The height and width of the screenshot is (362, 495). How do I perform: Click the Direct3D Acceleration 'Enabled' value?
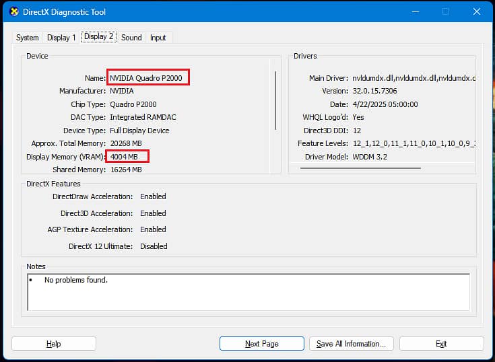(153, 213)
